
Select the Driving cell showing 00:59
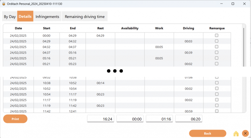click(x=189, y=111)
